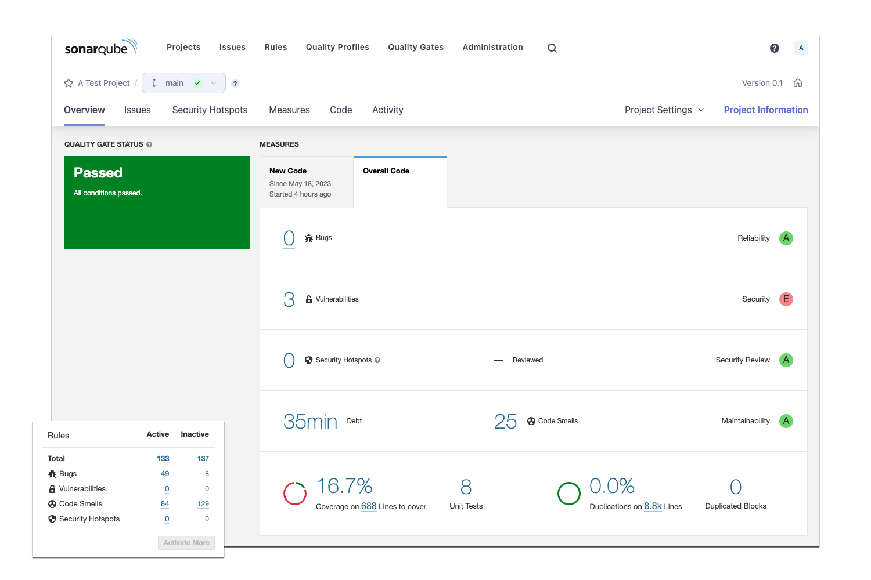Screen dimensions: 871x580
Task: Click total active rules count 133
Action: tap(163, 459)
